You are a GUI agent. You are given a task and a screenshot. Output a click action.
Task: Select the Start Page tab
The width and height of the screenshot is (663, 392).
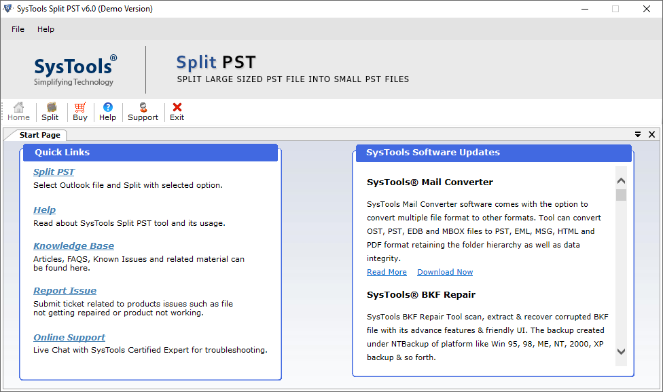coord(39,134)
